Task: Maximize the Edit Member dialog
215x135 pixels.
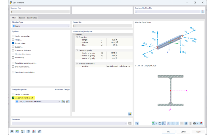Action: tap(195, 3)
